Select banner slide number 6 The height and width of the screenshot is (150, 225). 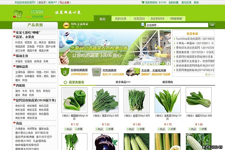[168, 63]
